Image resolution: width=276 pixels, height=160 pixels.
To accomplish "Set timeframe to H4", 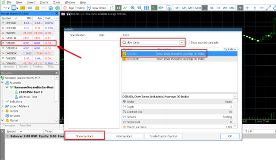I will point(211,8).
